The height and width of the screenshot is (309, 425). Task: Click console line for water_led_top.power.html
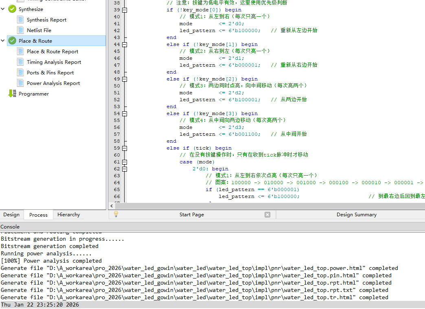[x=199, y=268]
